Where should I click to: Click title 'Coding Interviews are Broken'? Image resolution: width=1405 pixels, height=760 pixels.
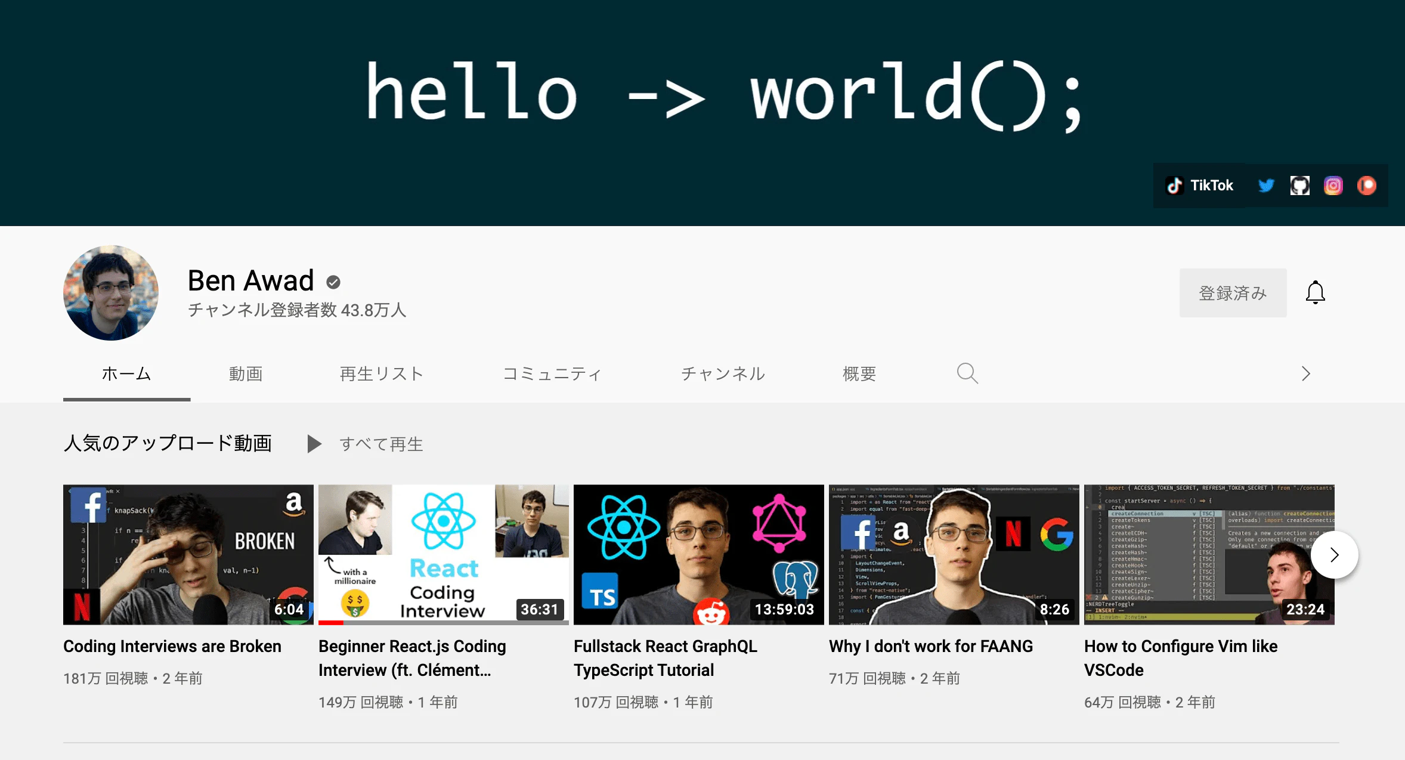(x=172, y=646)
